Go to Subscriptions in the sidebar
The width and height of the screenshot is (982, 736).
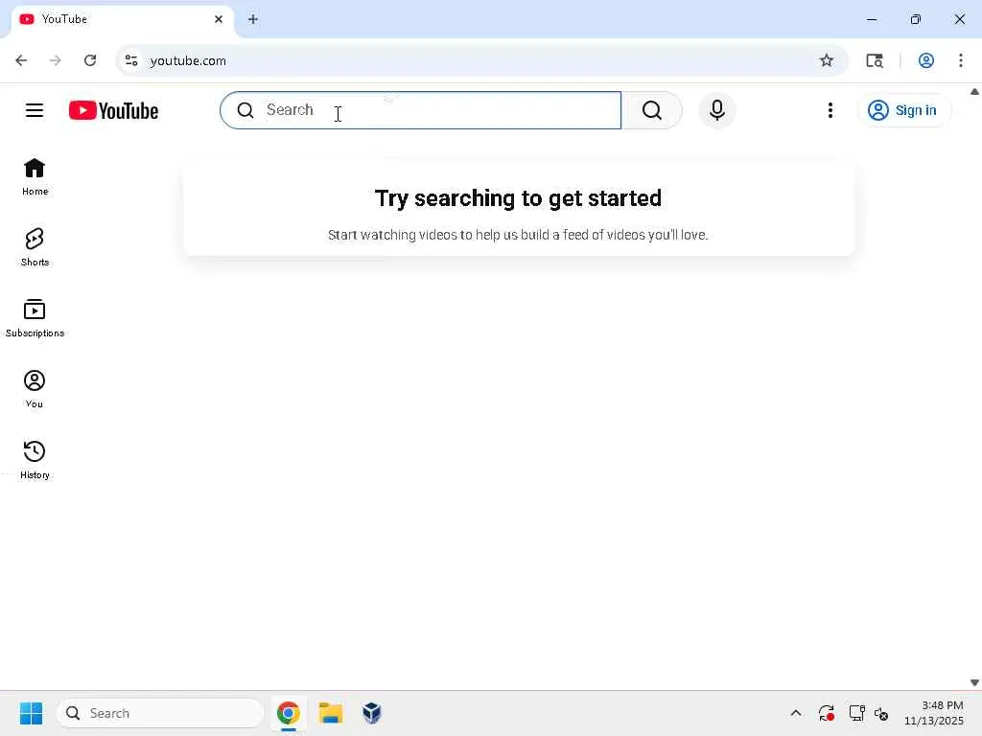(35, 318)
